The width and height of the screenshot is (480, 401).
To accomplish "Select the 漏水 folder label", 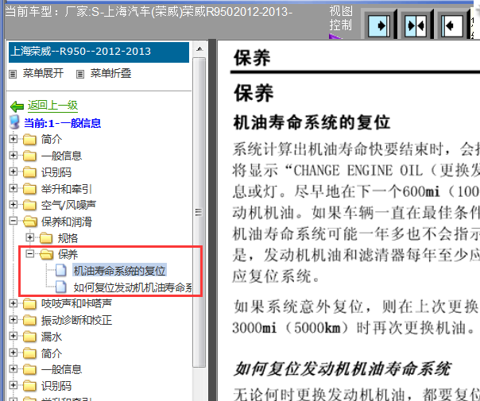I will (x=52, y=337).
